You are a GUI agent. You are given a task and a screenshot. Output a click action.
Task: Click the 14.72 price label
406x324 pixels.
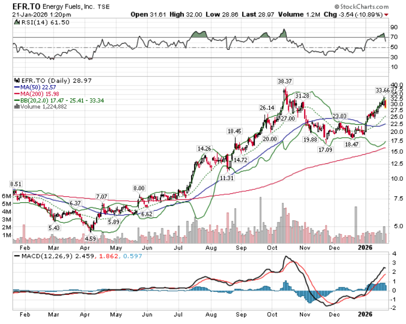tap(240, 160)
